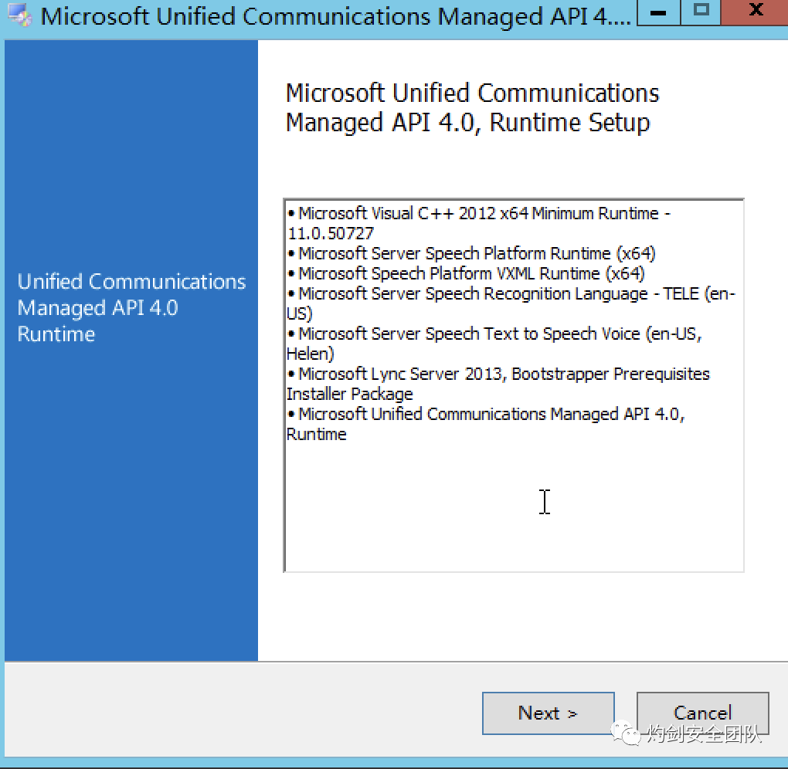Image resolution: width=788 pixels, height=769 pixels.
Task: Close the setup window
Action: click(755, 12)
